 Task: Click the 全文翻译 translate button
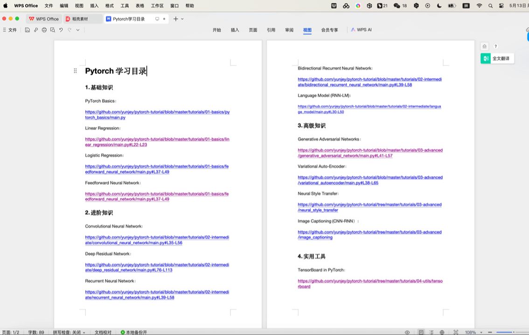[x=497, y=58]
